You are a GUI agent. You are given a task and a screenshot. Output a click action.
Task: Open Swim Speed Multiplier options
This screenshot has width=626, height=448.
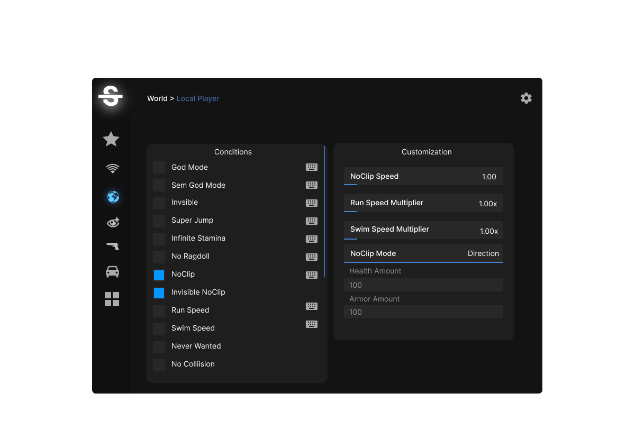tap(423, 230)
